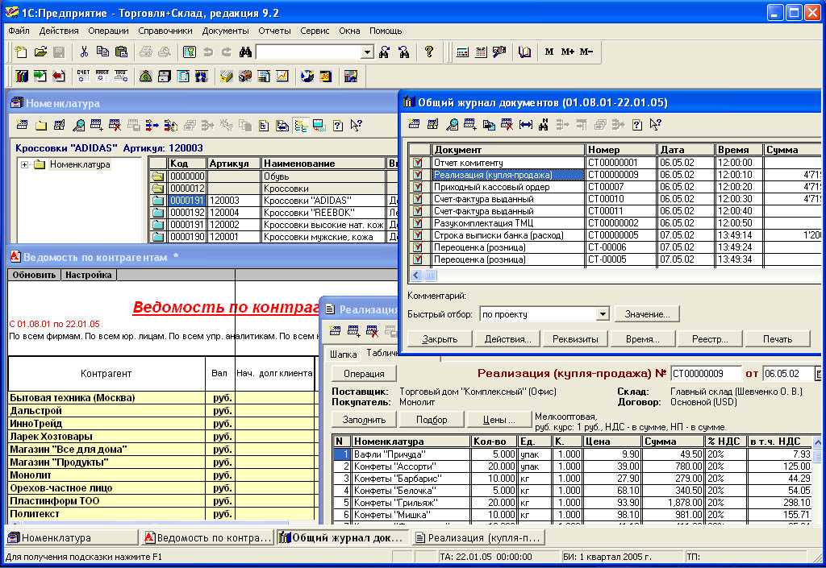Toggle posted mark on Приходный кассовый ордер row
This screenshot has height=568, width=826.
[419, 187]
